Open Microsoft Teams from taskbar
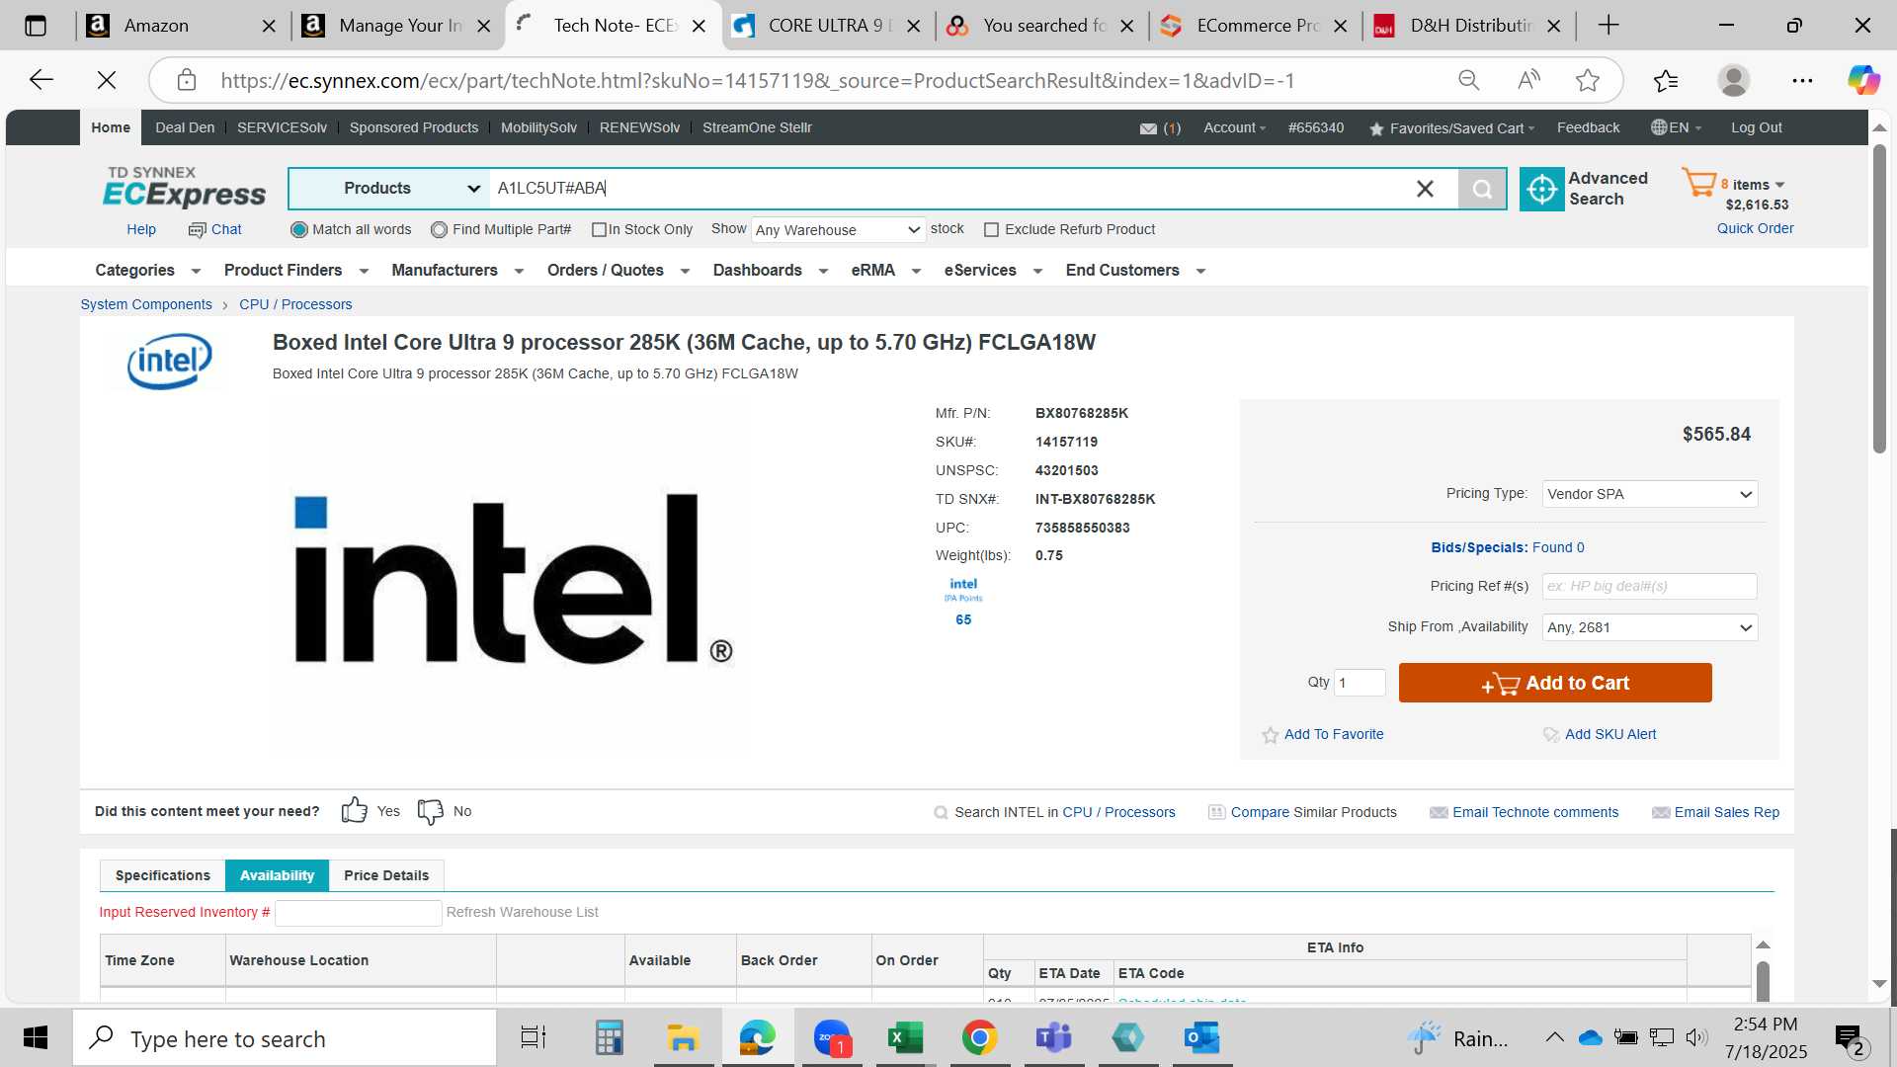The width and height of the screenshot is (1897, 1067). (1053, 1037)
